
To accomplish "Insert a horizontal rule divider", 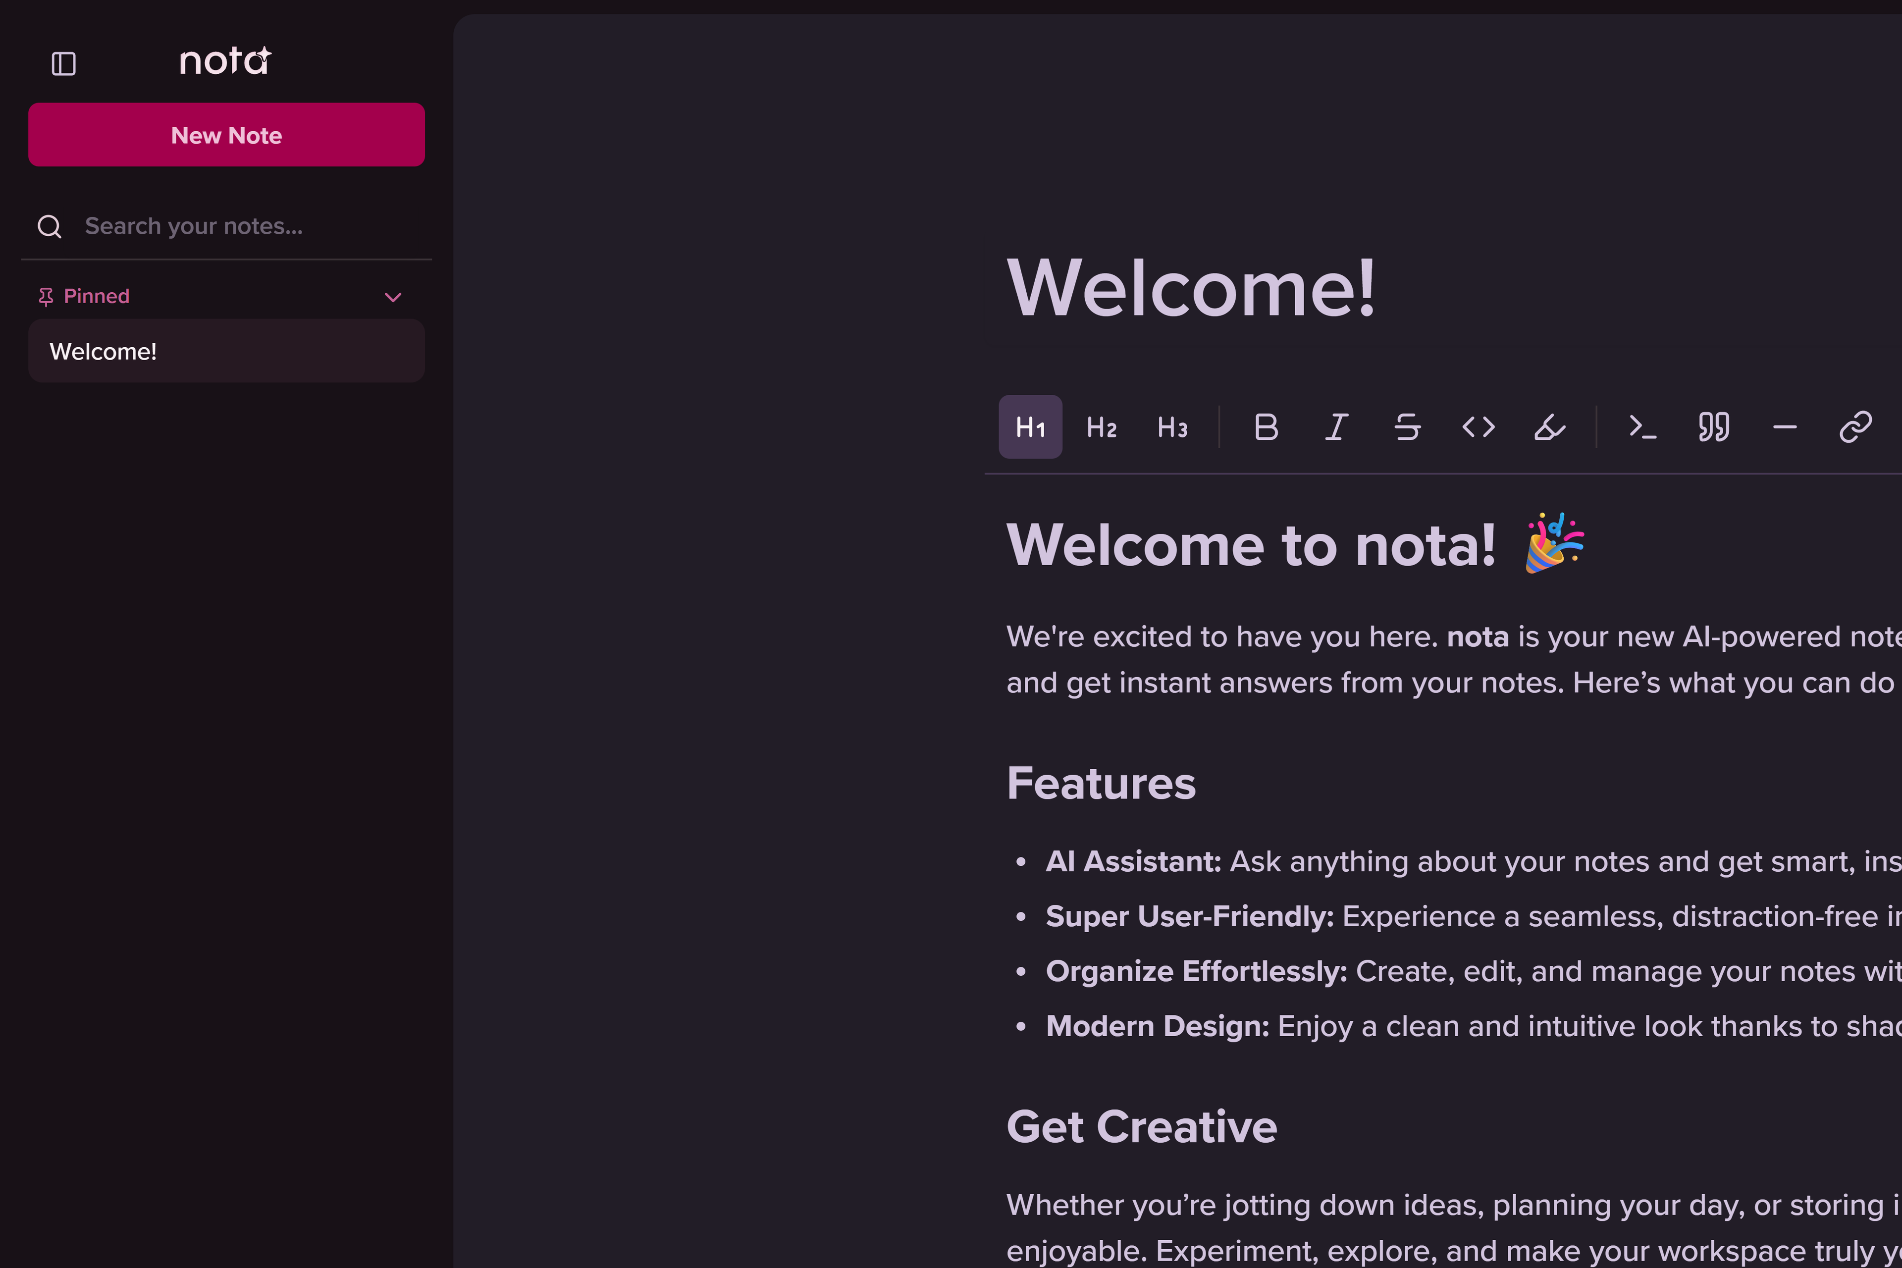I will tap(1785, 427).
